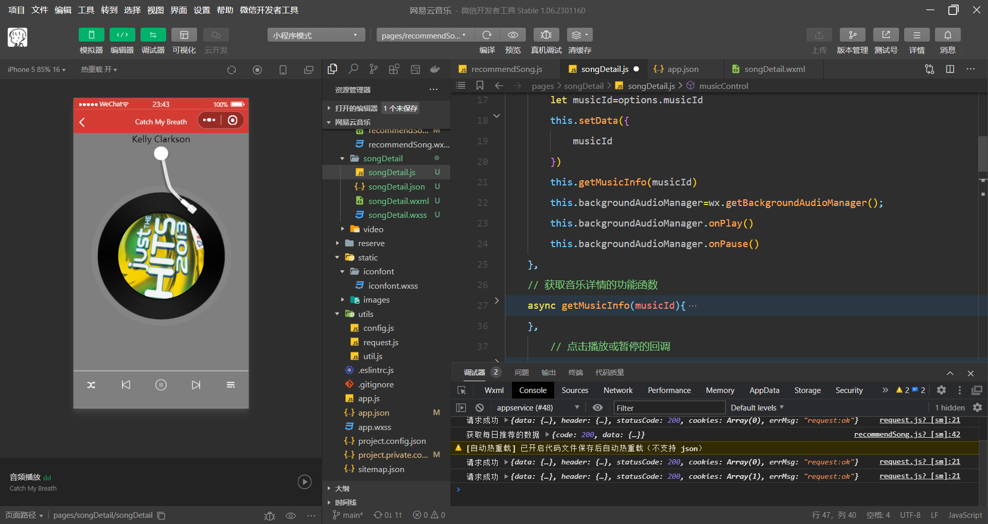988x524 pixels.
Task: Open songDetail.wxss in the file tree
Action: click(x=397, y=215)
